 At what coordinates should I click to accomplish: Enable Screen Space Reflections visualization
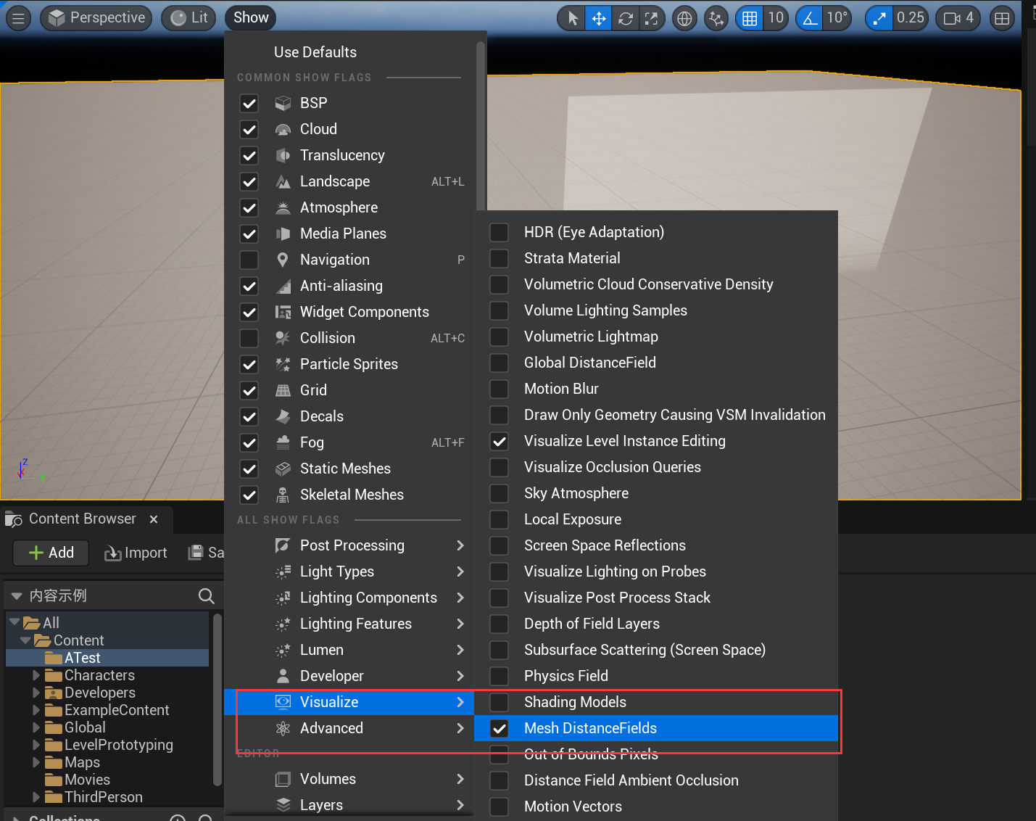[500, 545]
